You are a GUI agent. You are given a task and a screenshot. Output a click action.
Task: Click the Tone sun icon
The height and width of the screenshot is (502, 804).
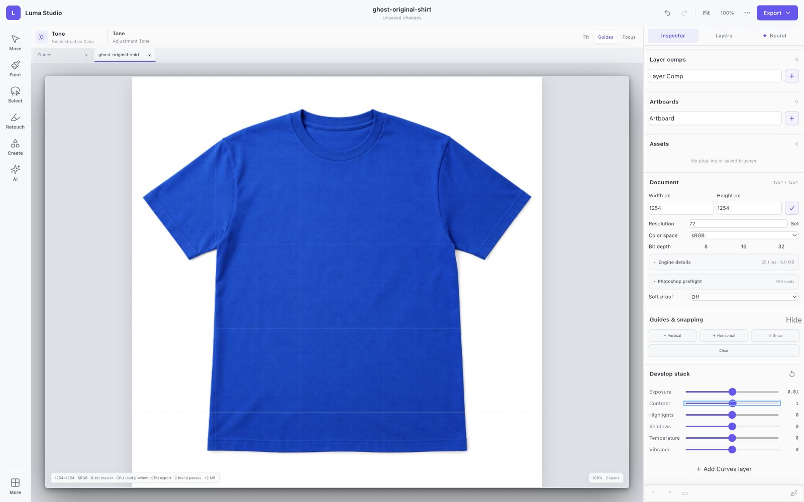(x=42, y=37)
